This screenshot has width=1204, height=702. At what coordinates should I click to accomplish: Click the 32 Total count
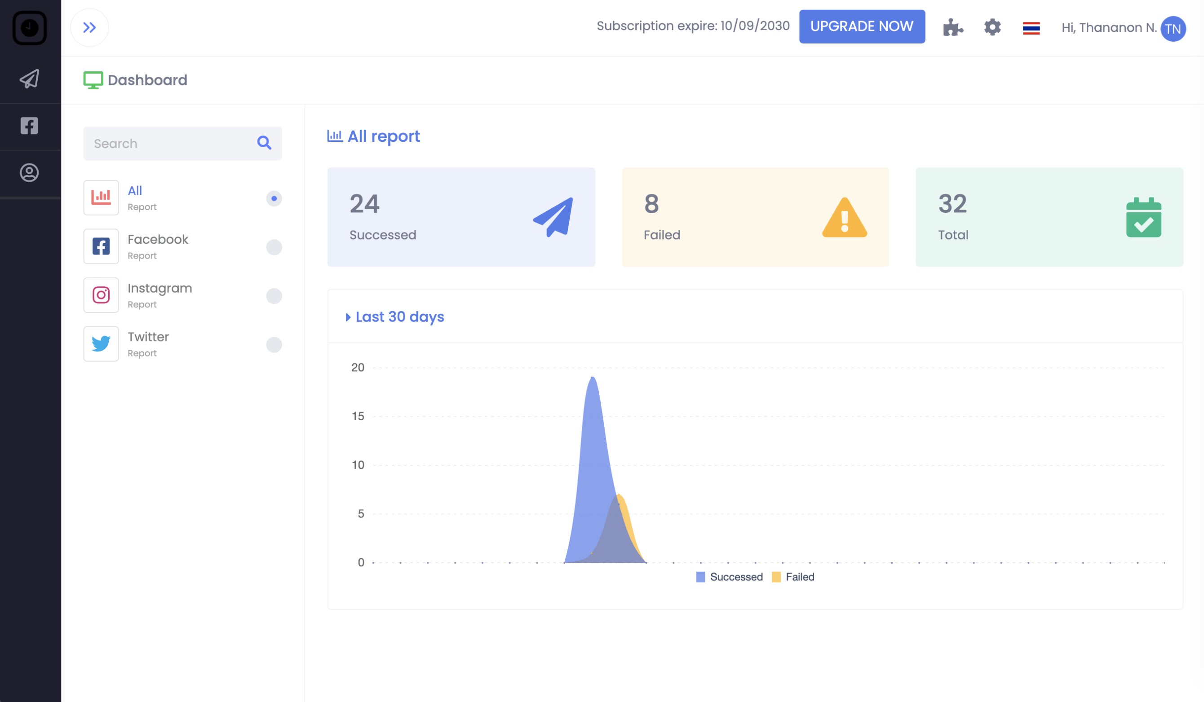pyautogui.click(x=953, y=204)
